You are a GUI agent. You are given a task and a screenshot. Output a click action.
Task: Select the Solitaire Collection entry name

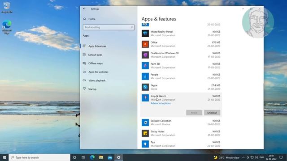(x=161, y=121)
